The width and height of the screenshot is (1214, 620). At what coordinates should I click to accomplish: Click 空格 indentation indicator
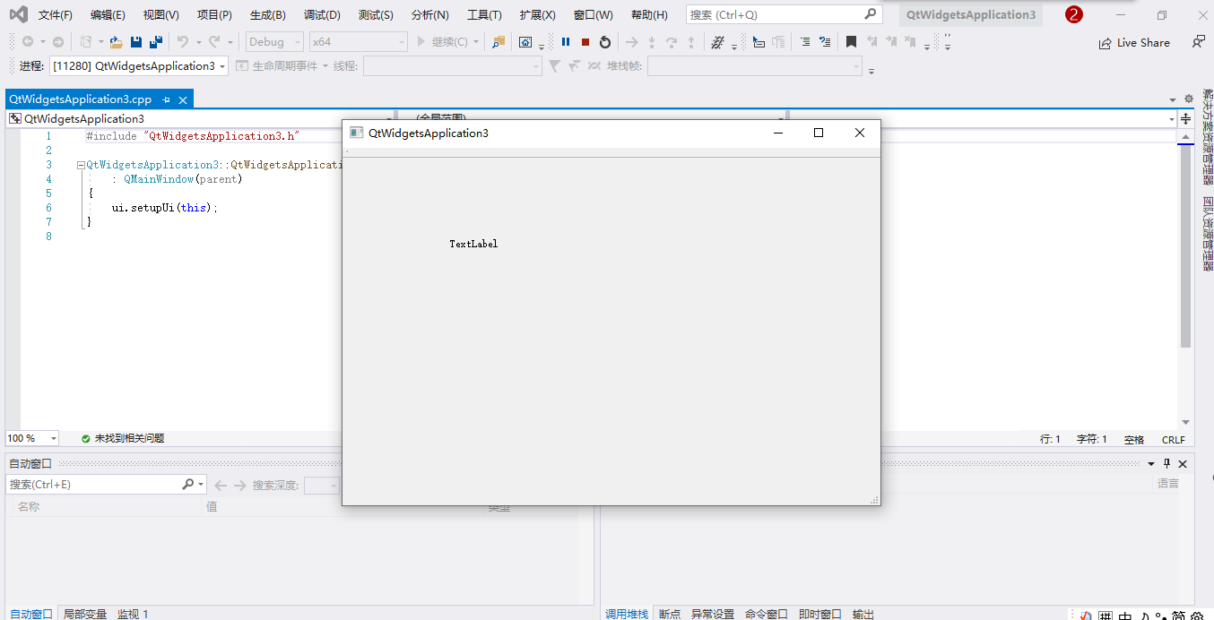(1134, 439)
